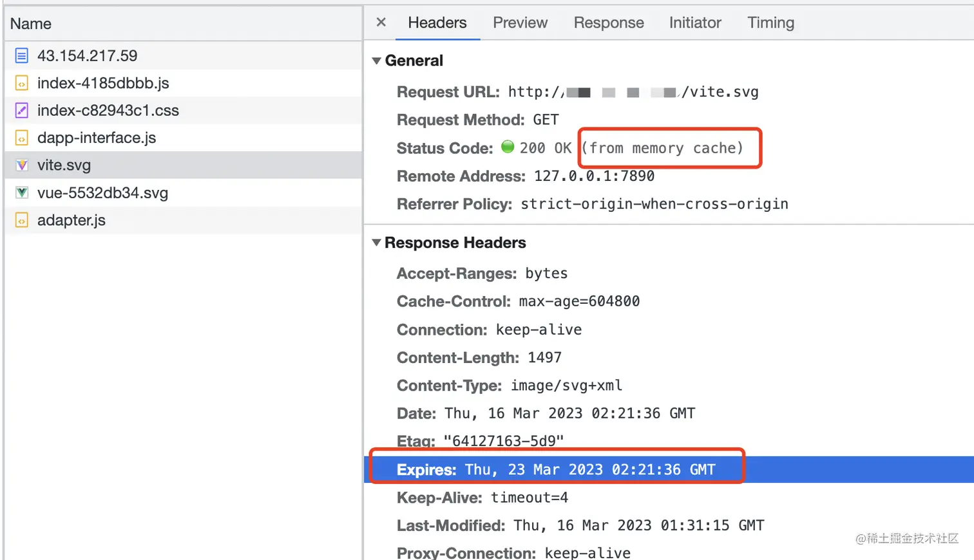Click the Proxy-Connection header row

click(669, 553)
